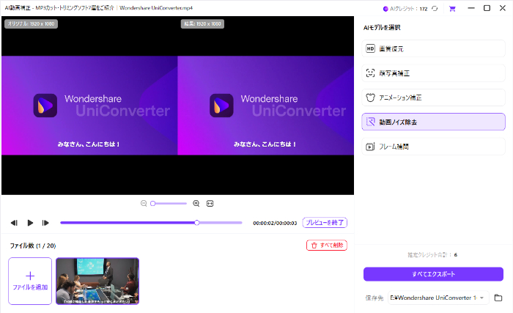Refresh the AI credits count

coord(435,9)
